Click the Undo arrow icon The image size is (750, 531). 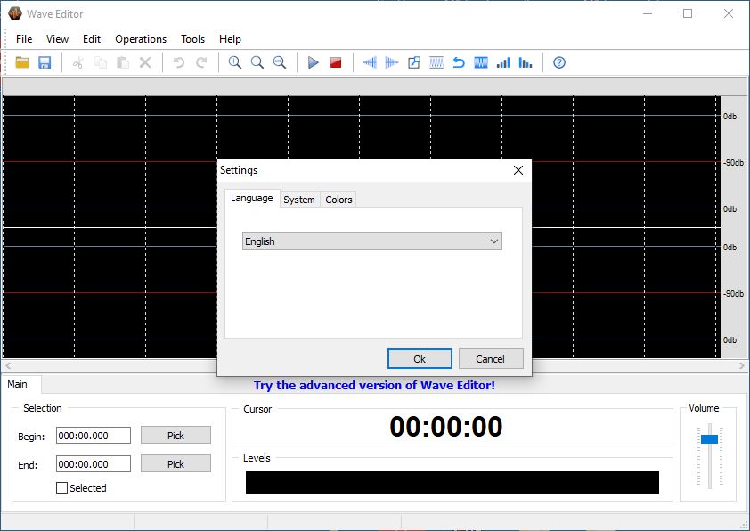(179, 62)
